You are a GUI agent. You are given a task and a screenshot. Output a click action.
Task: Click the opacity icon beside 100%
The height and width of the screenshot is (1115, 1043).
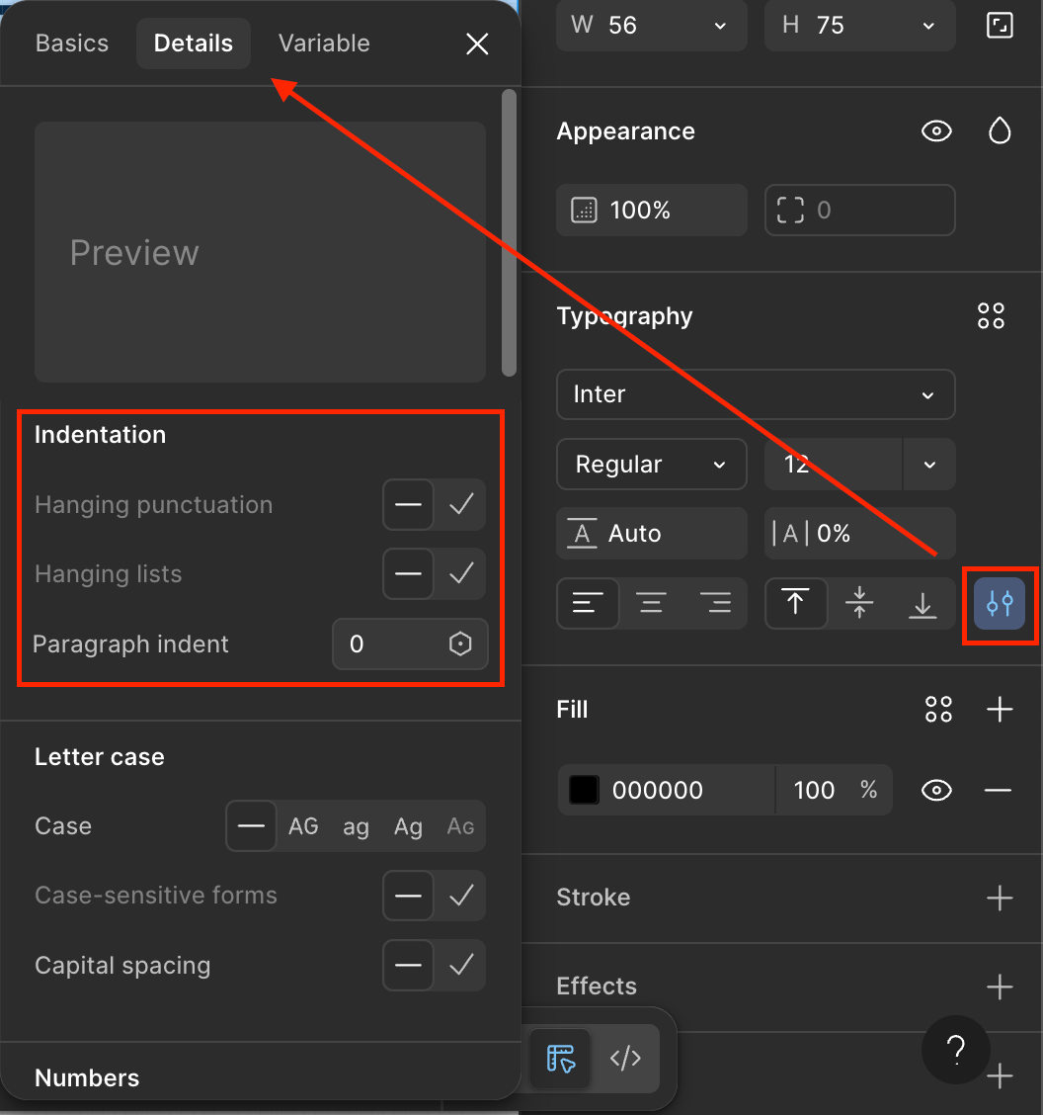(584, 211)
